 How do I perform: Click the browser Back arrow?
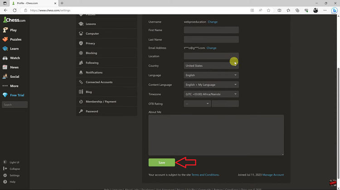pyautogui.click(x=5, y=10)
